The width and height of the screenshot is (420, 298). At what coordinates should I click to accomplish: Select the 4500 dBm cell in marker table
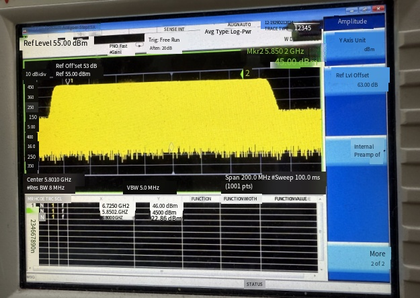(x=164, y=213)
